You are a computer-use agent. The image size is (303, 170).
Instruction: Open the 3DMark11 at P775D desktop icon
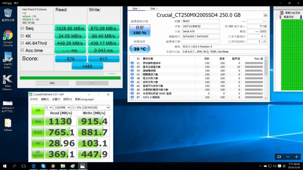point(8,107)
